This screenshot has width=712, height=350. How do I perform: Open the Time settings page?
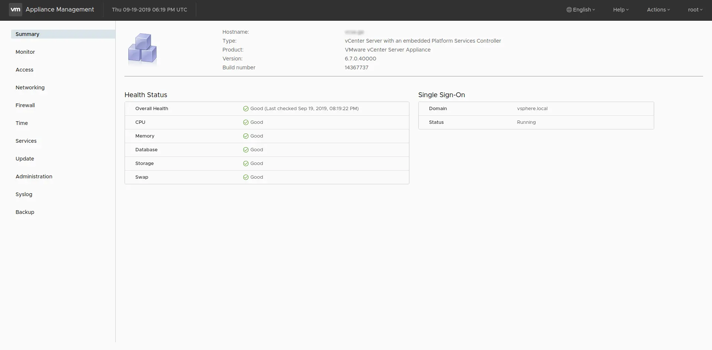(x=22, y=123)
